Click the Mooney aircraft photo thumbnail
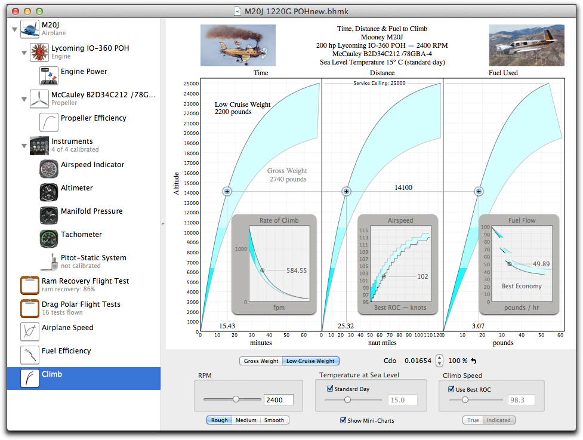This screenshot has width=583, height=440. 526,45
